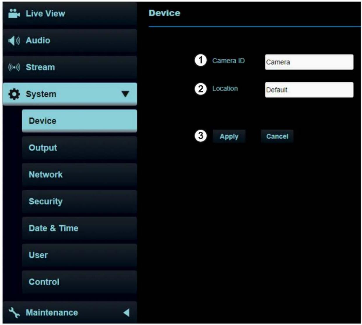Open the Maintenance menu label
This screenshot has height=325, width=362.
coord(52,312)
